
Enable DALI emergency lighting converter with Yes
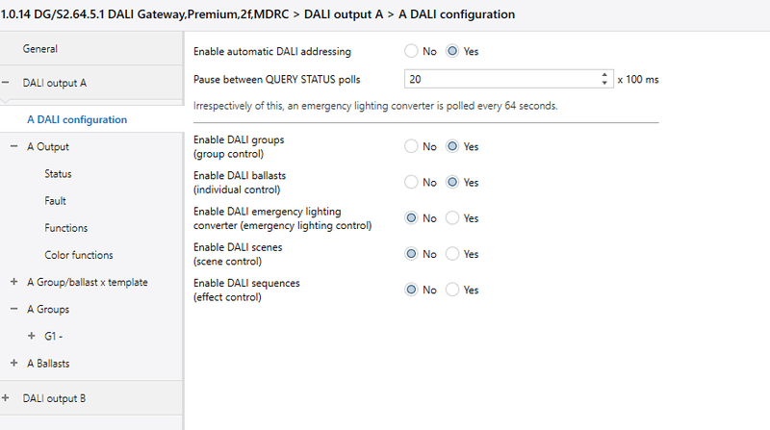(452, 218)
